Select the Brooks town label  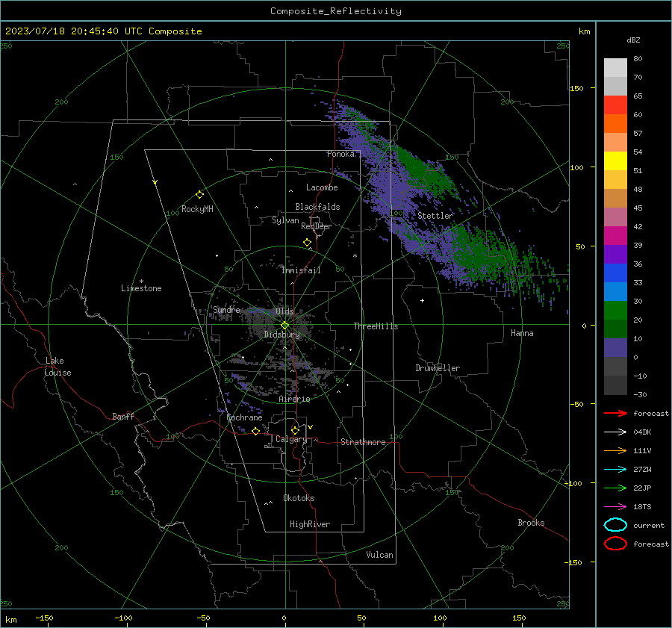pos(531,523)
